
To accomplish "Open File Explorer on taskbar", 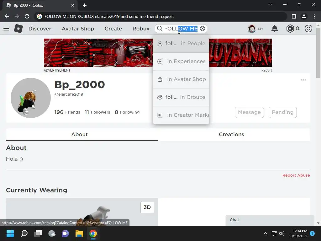I will coord(79,233).
